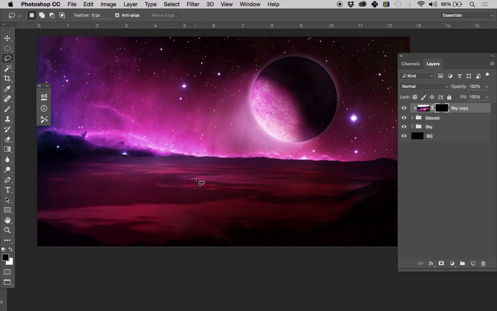Click the Add layer style fx icon
Viewport: 497px width, 311px height.
coord(431,264)
